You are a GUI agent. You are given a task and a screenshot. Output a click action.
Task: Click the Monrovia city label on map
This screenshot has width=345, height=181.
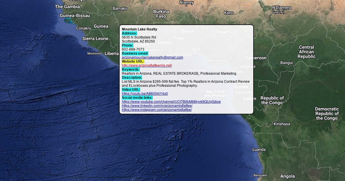point(94,53)
